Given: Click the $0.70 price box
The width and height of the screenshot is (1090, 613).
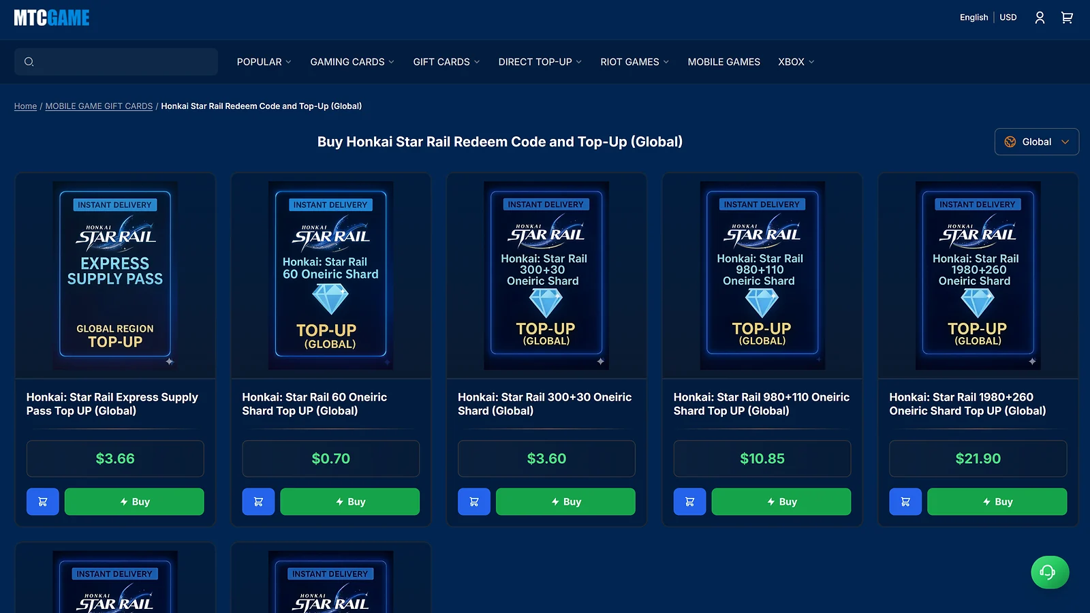Looking at the screenshot, I should click(x=331, y=458).
